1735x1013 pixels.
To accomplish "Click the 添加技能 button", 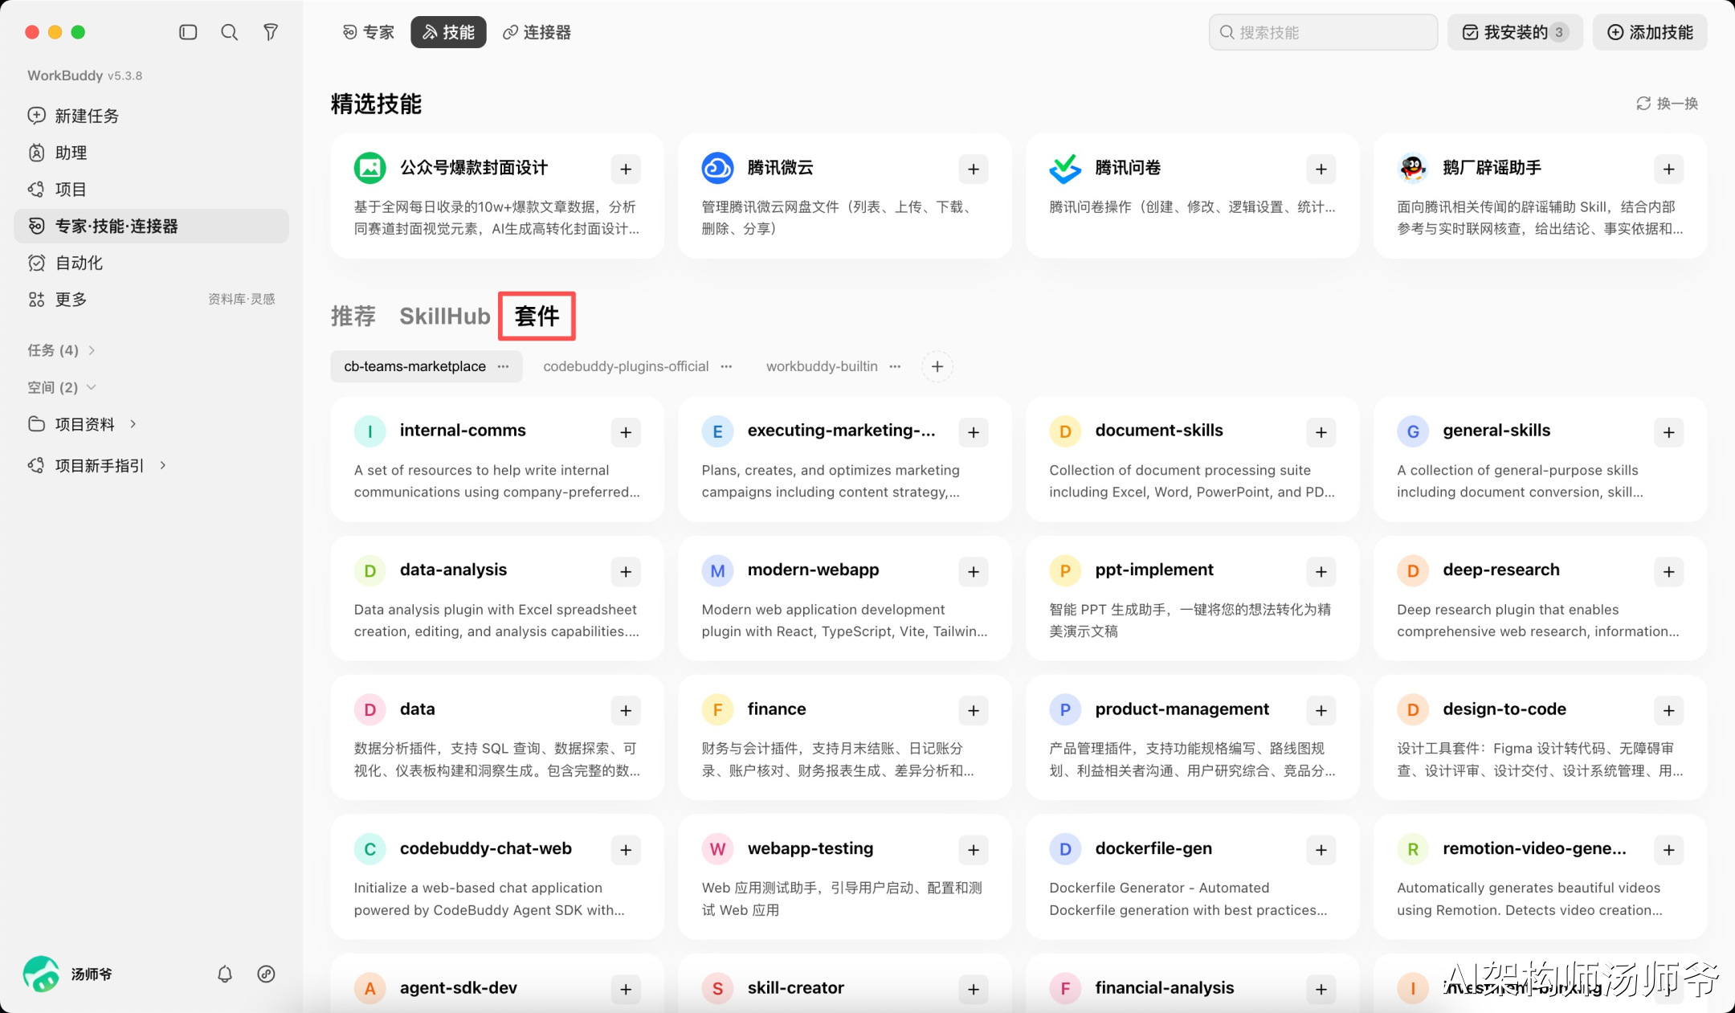I will [1650, 32].
